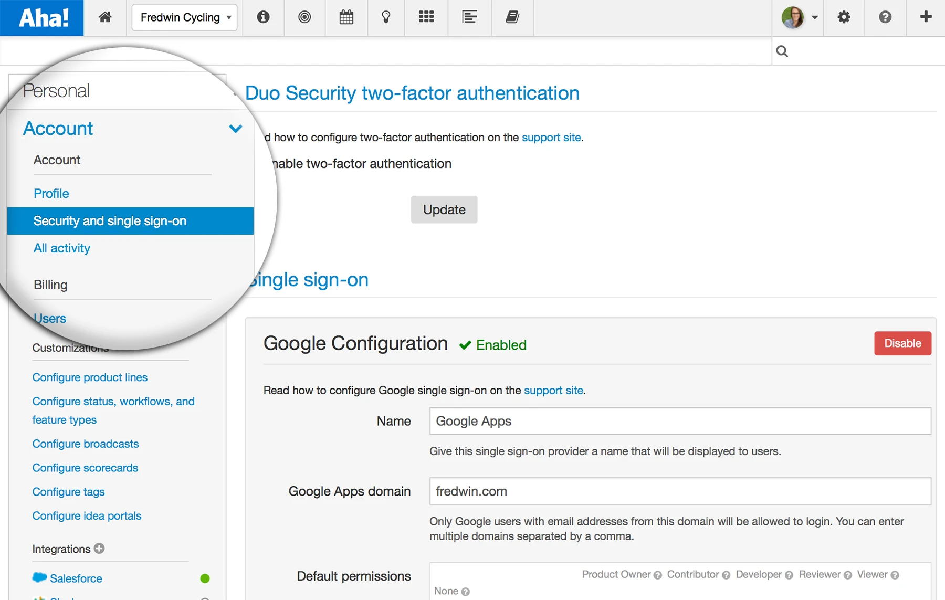Open the strategy target icon
The image size is (945, 600).
(304, 17)
